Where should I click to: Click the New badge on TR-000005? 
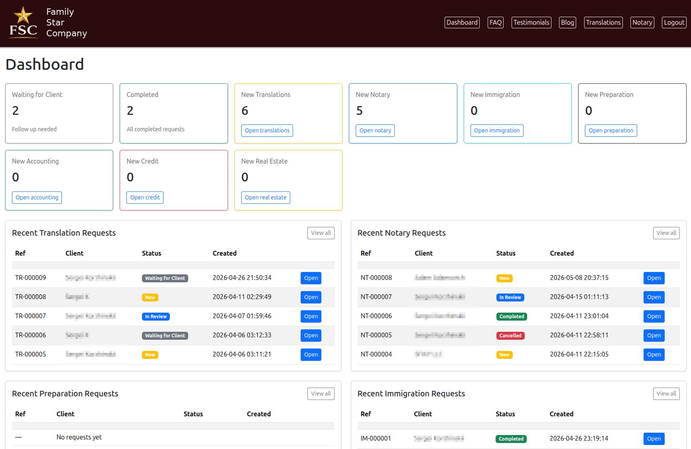(x=150, y=355)
